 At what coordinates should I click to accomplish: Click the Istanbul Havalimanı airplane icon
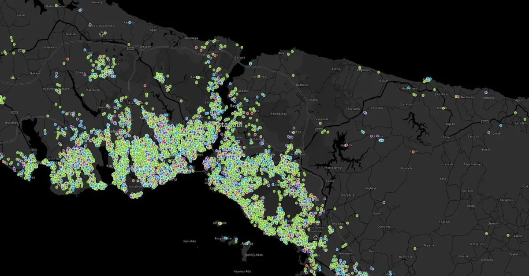click(x=102, y=33)
